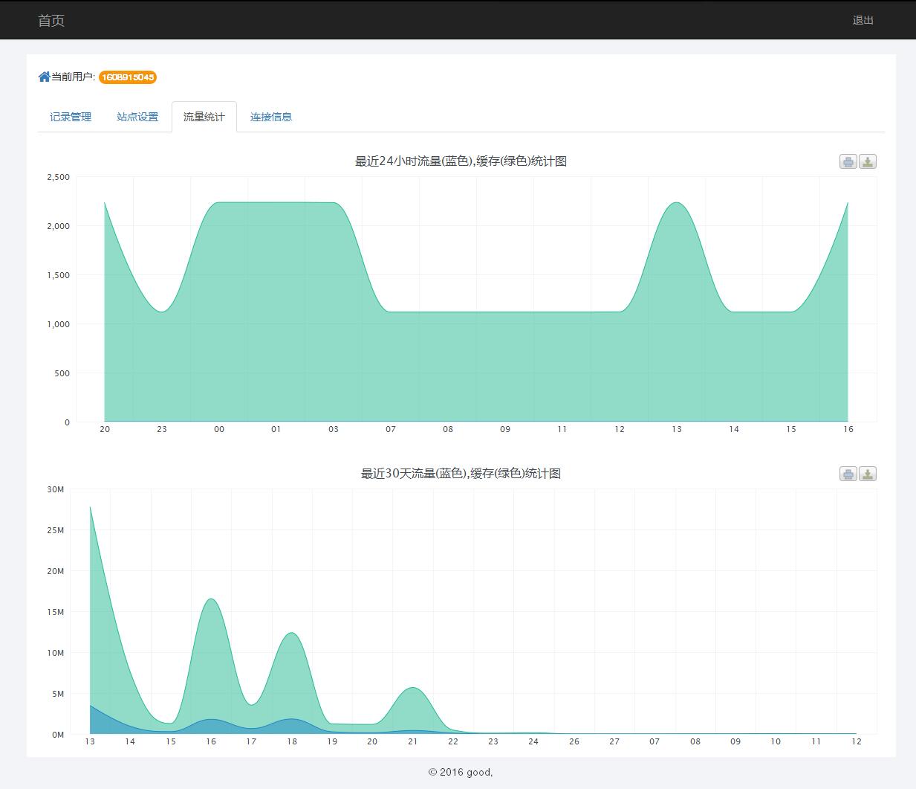Click the 2,500 y-axis label on the 24-hour chart

[x=58, y=177]
